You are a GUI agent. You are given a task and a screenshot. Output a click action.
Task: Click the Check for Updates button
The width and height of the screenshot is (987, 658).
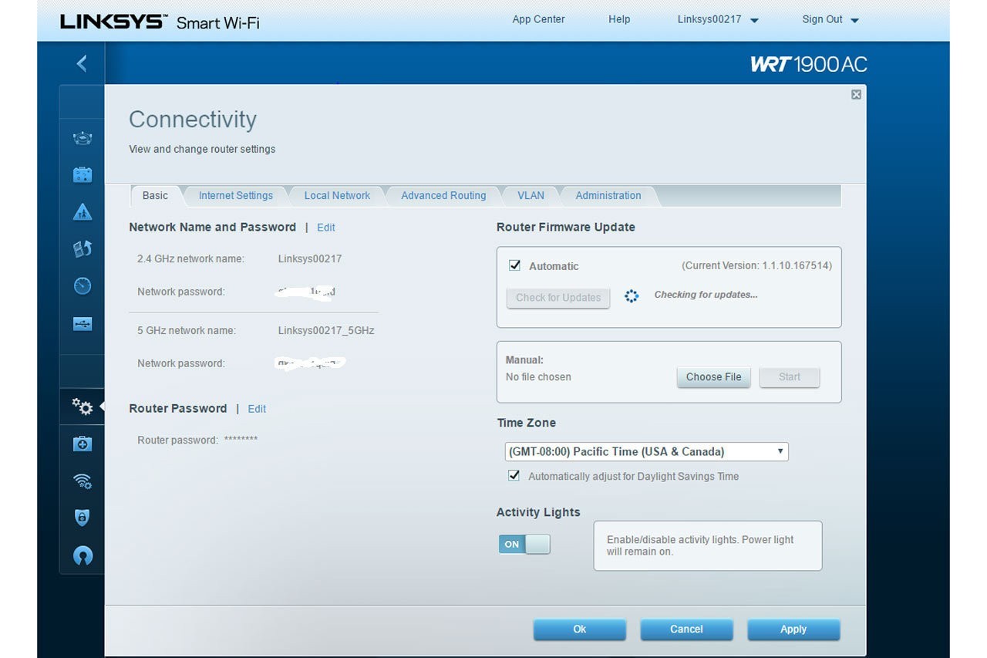coord(558,298)
